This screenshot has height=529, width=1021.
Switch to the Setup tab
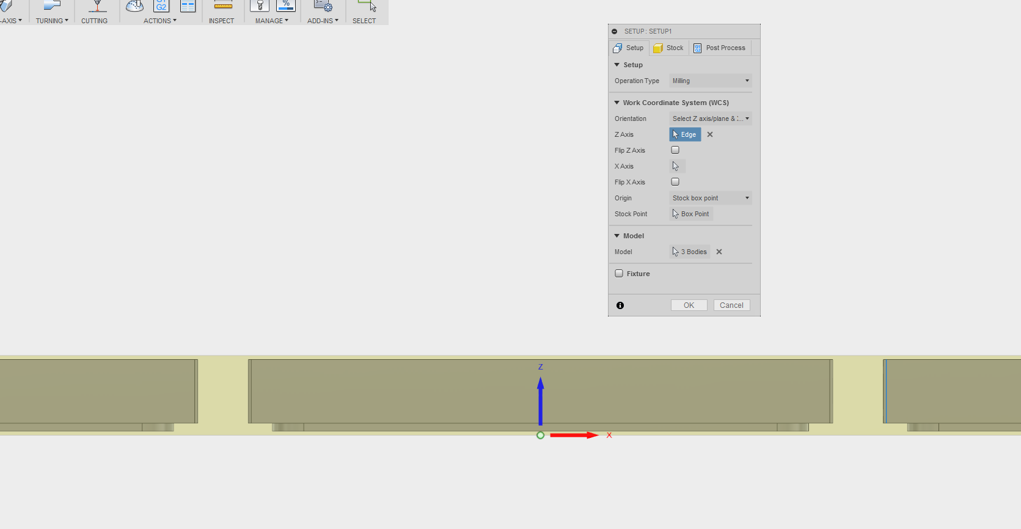tap(629, 48)
